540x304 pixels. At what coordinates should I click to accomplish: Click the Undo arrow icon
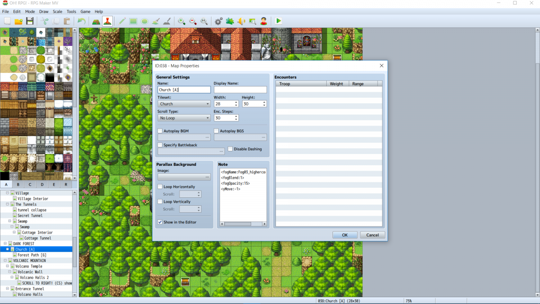(x=81, y=21)
